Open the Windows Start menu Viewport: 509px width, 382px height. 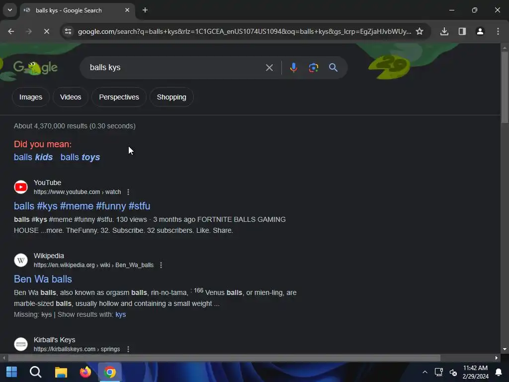click(12, 372)
